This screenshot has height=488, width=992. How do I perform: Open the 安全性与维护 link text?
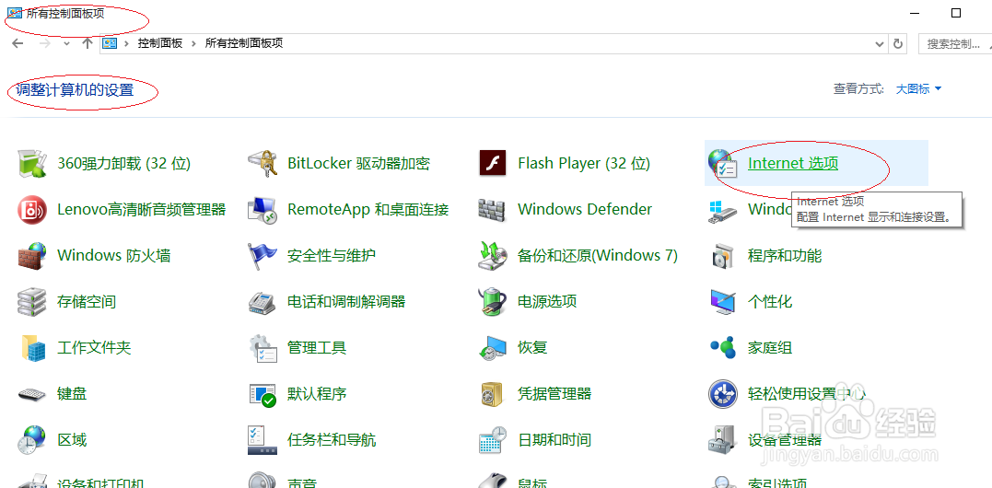click(x=332, y=255)
